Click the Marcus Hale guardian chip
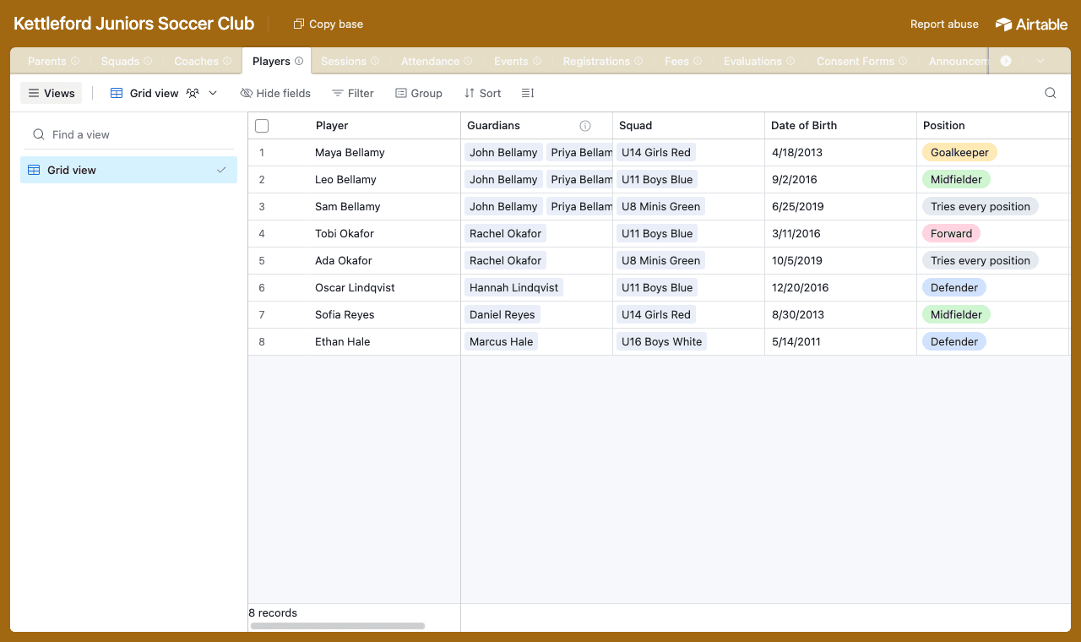Viewport: 1081px width, 642px height. coord(502,342)
